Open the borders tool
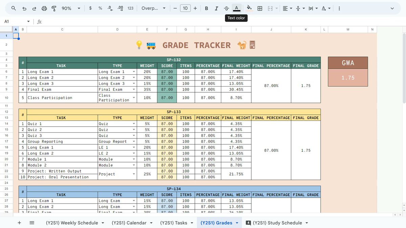The image size is (406, 228). [260, 8]
